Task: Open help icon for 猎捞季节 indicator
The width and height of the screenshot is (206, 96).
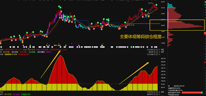Action: [x=157, y=94]
